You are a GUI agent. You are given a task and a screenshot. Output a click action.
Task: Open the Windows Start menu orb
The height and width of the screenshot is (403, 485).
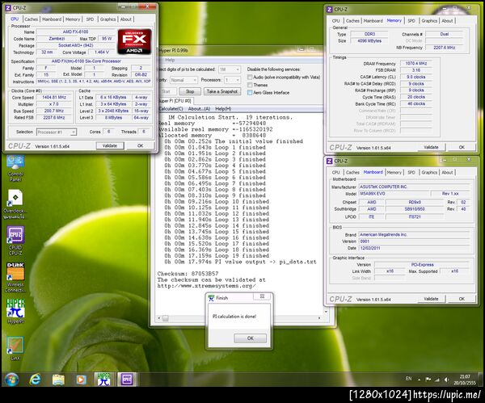click(12, 380)
